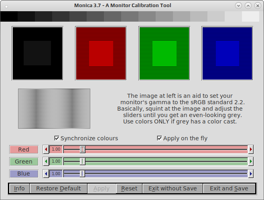Click the Green channel label
This screenshot has height=200, width=264.
[x=24, y=162]
